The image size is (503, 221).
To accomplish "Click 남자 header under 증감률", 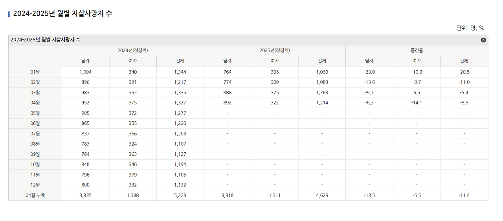I will click(369, 61).
